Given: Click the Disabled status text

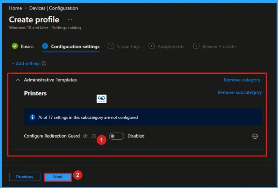Looking at the screenshot, I should (136, 136).
